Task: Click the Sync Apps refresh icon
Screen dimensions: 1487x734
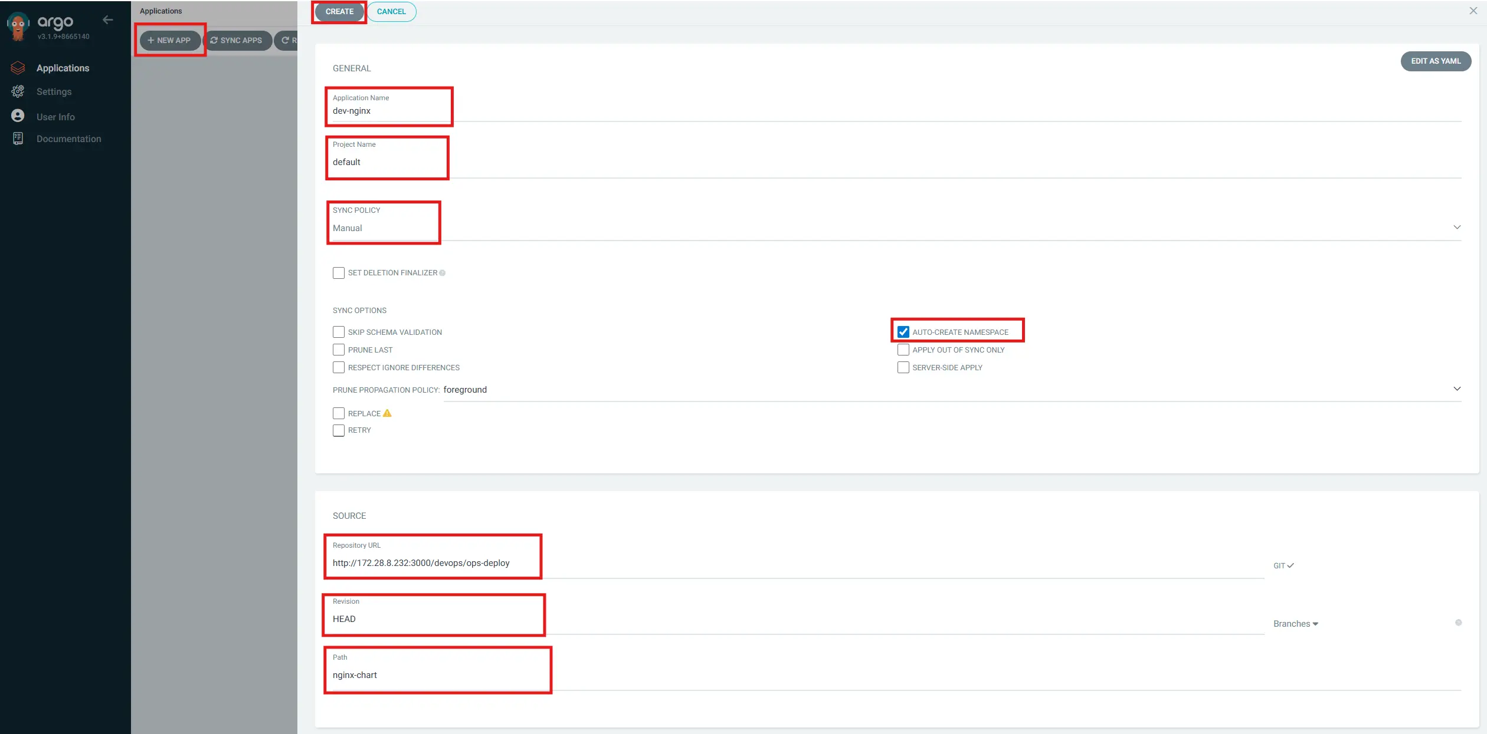Action: click(214, 40)
